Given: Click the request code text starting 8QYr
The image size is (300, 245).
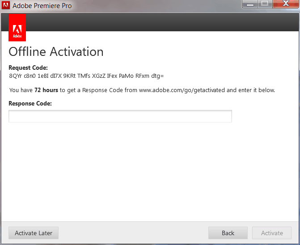Looking at the screenshot, I should coord(86,76).
